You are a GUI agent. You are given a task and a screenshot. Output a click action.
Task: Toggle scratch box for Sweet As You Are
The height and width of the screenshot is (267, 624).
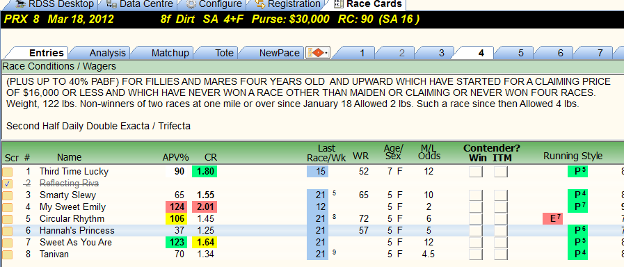coord(8,243)
